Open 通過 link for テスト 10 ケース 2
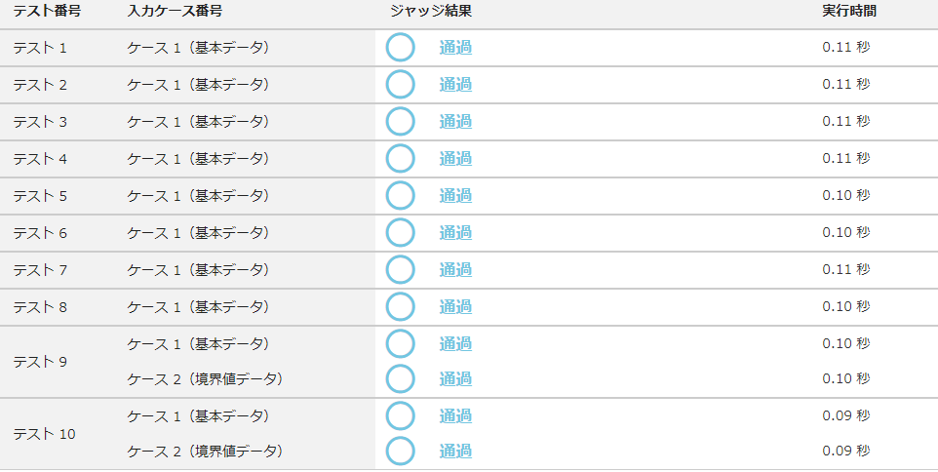The image size is (938, 472). [x=455, y=452]
